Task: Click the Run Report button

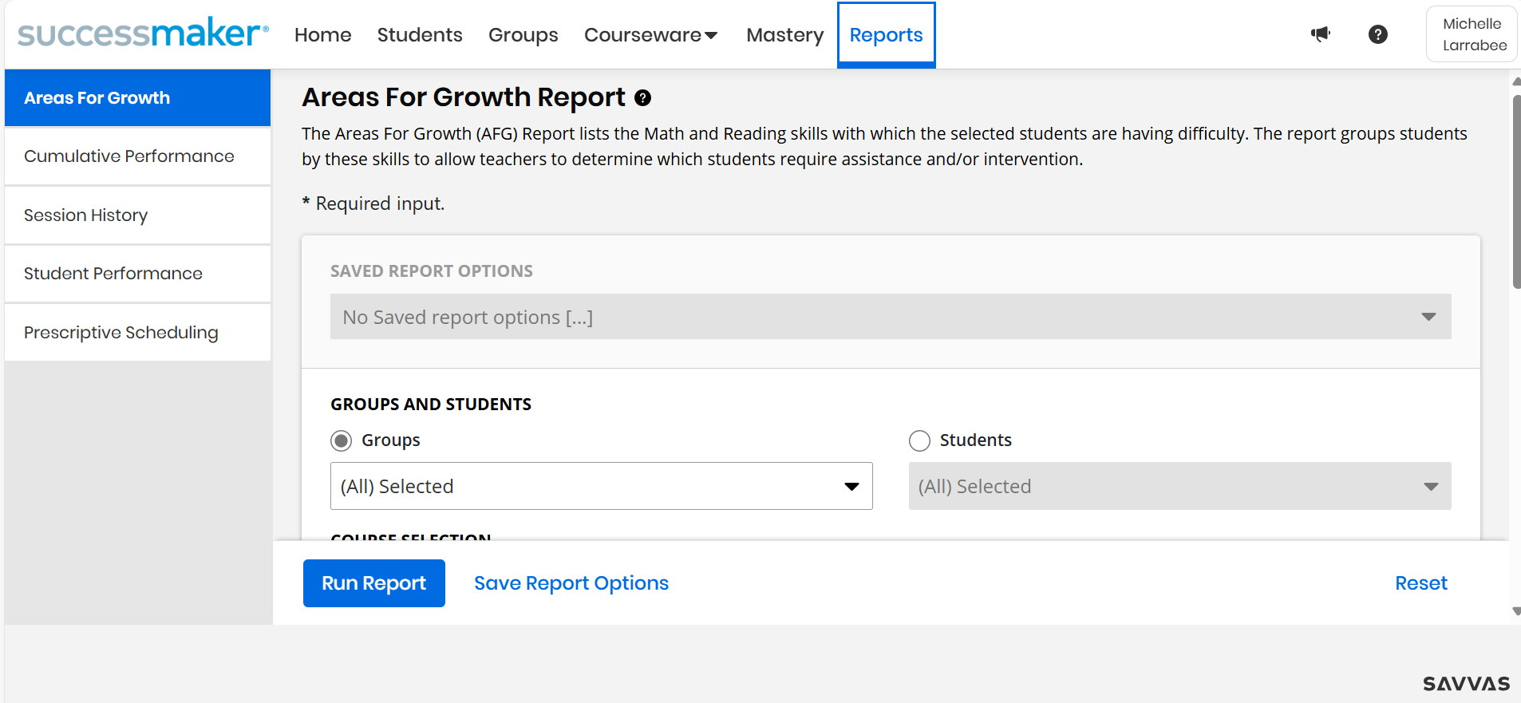Action: [x=373, y=583]
